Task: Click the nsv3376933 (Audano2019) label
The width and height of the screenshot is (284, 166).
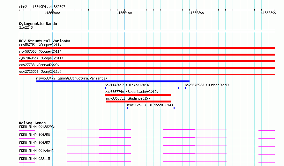Action: tap(207, 85)
